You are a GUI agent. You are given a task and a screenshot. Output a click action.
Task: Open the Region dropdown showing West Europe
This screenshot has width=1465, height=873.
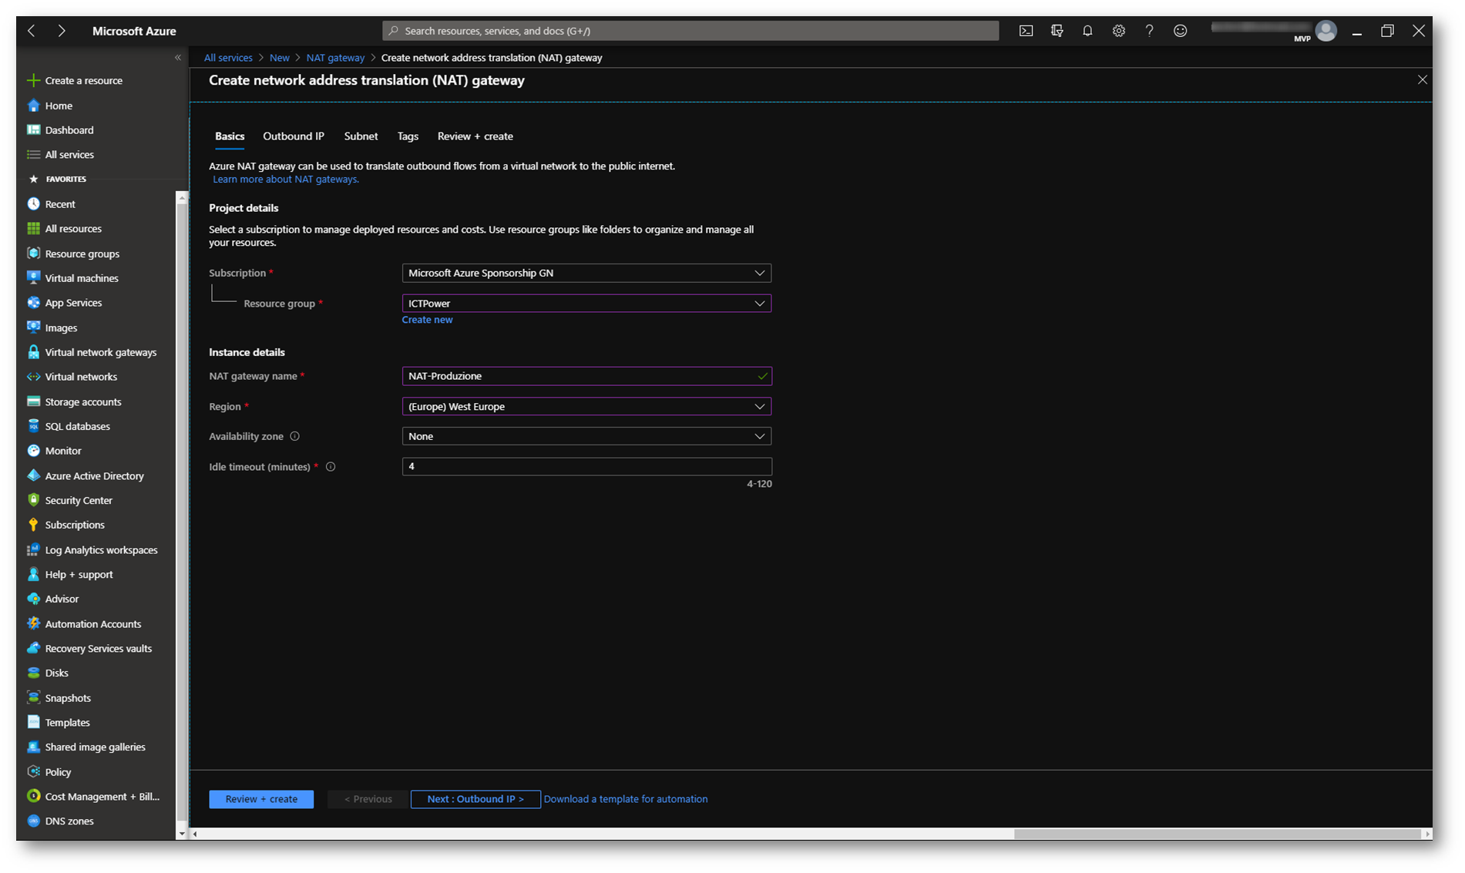[586, 406]
